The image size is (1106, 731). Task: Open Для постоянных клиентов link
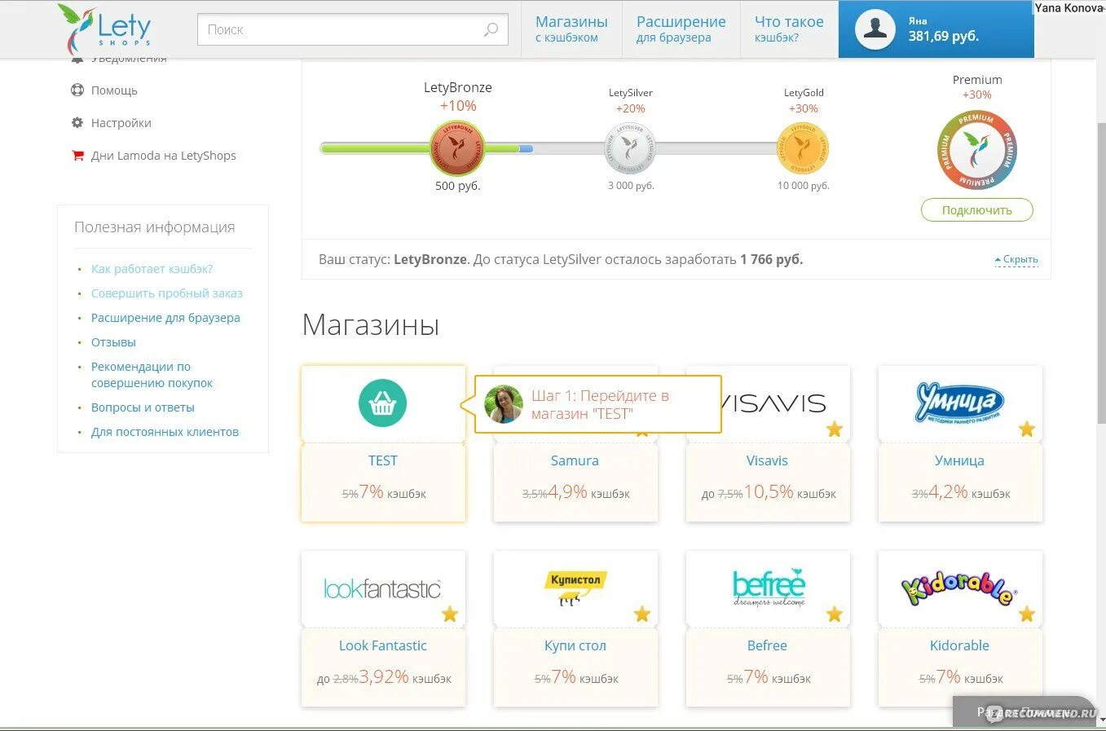click(x=165, y=432)
